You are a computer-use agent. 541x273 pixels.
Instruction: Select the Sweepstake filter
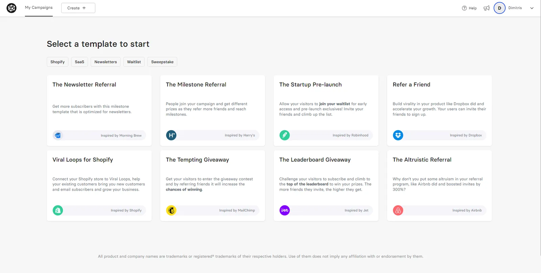click(x=162, y=62)
